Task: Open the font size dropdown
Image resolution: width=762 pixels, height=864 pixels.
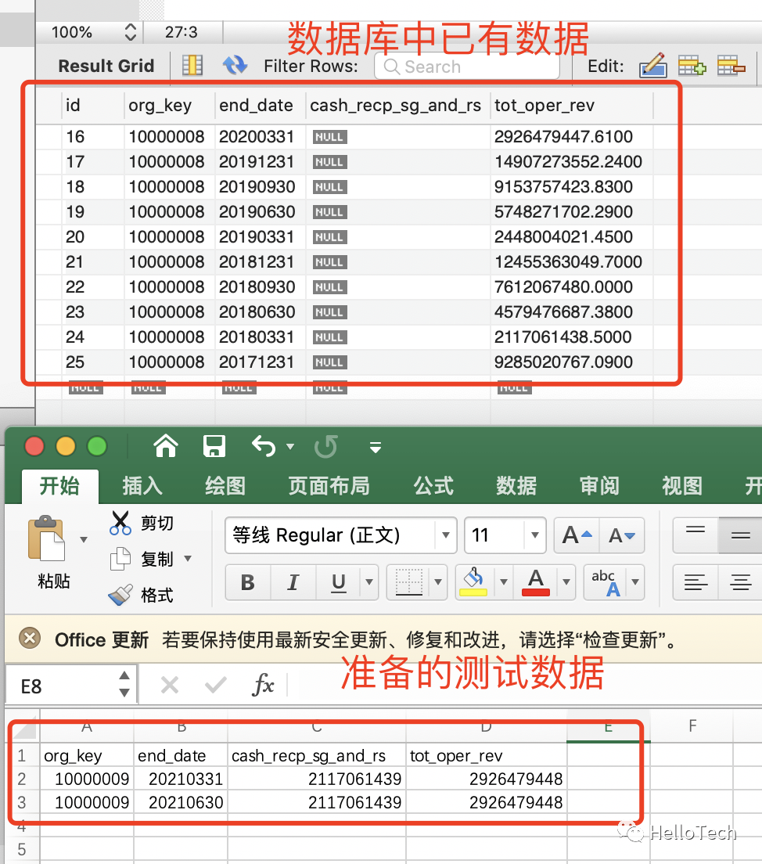Action: (x=534, y=535)
